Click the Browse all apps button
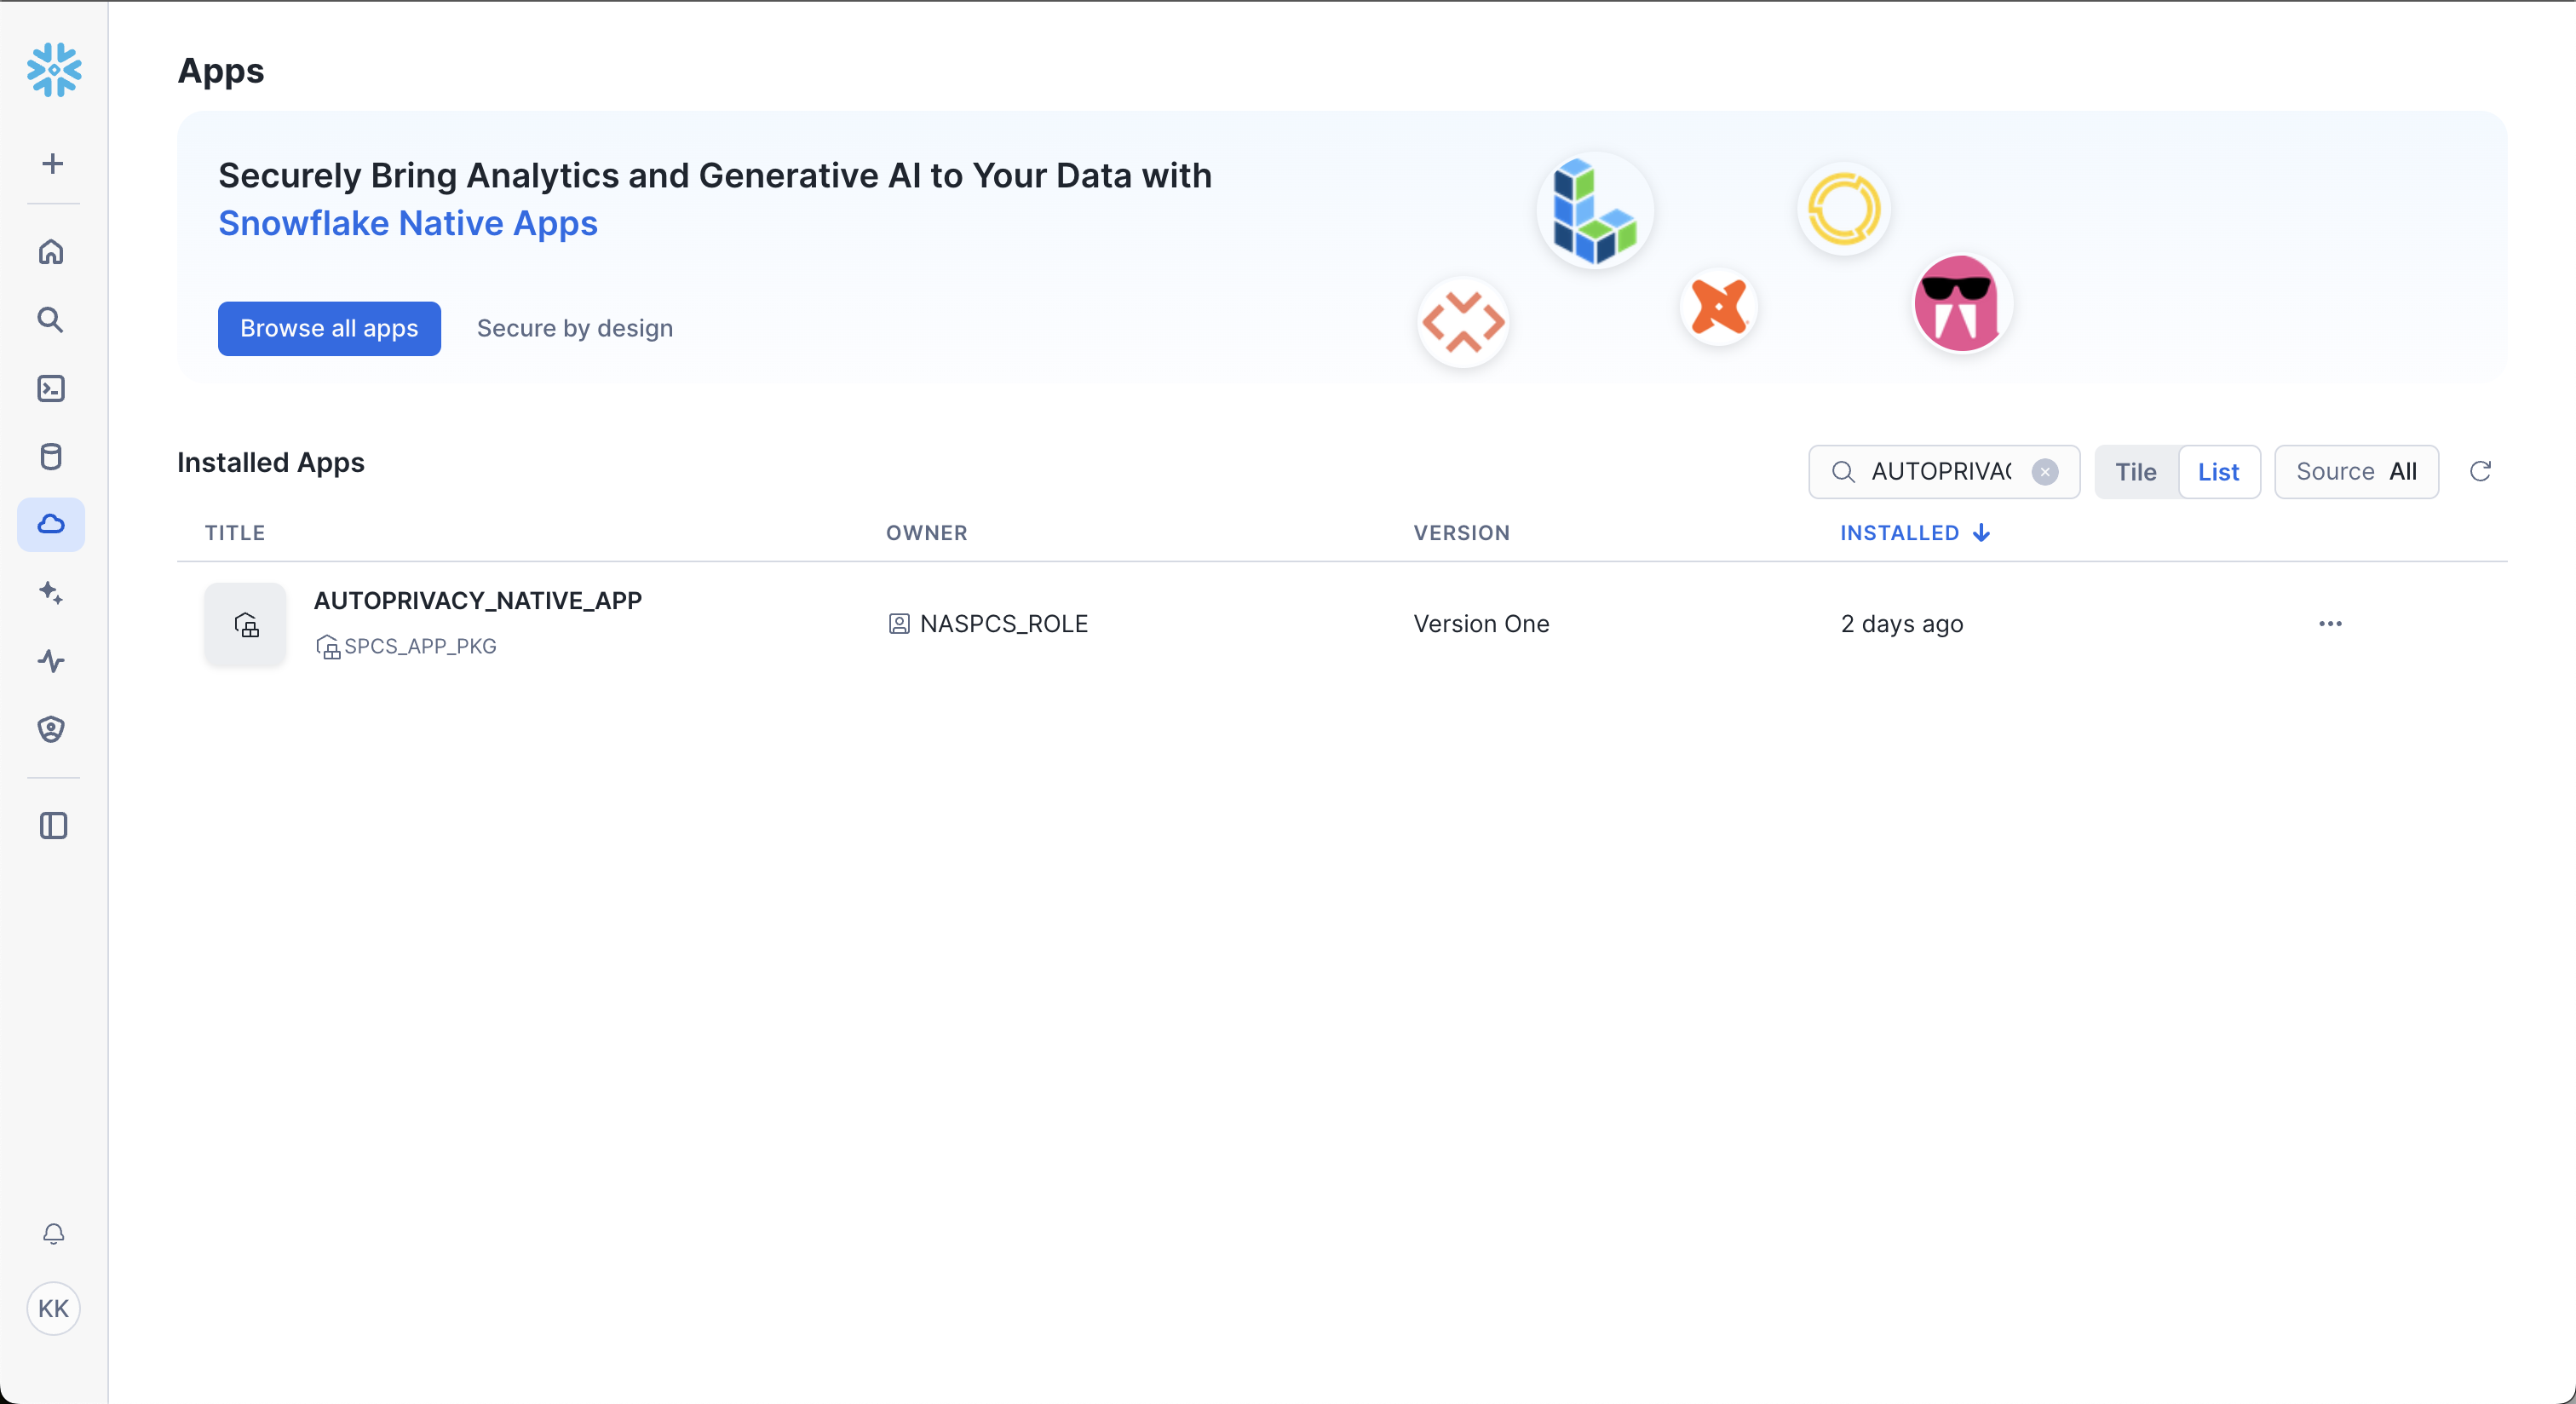Image resolution: width=2576 pixels, height=1404 pixels. (329, 328)
